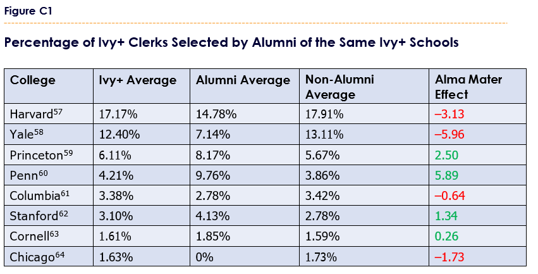Select the table title about Ivy+ Clerks
538x274 pixels.
pos(231,42)
